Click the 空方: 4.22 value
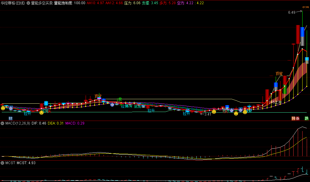The height and width of the screenshot is (182, 310). tap(185, 3)
